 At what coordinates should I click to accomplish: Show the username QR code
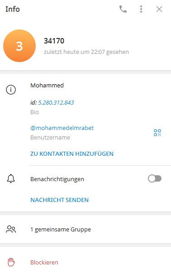coord(157,133)
